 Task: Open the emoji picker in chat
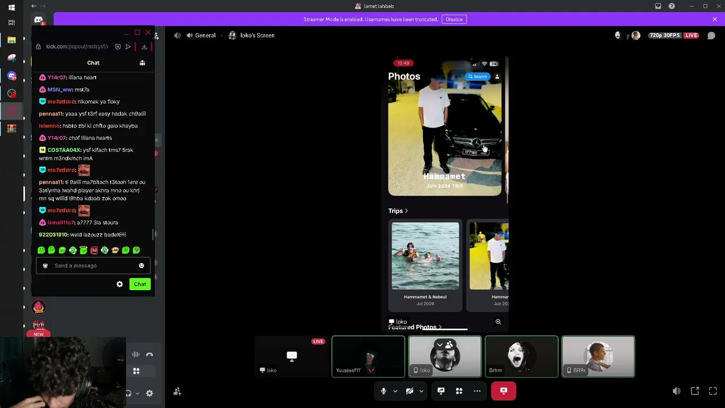point(142,266)
